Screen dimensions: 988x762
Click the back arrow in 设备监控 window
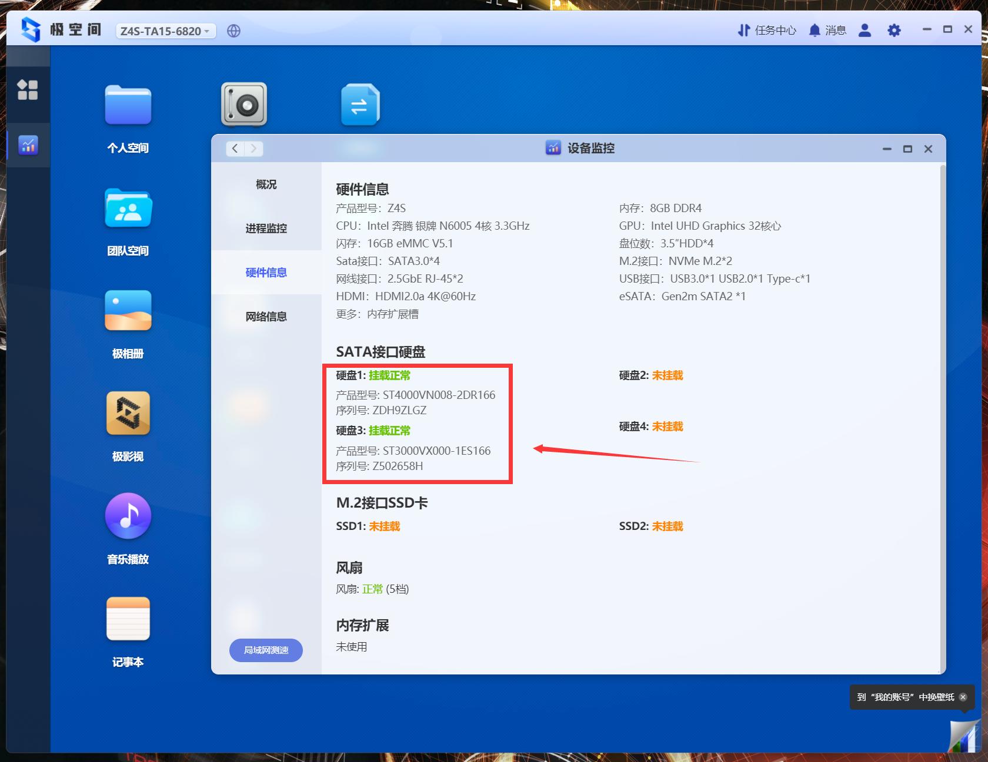235,149
